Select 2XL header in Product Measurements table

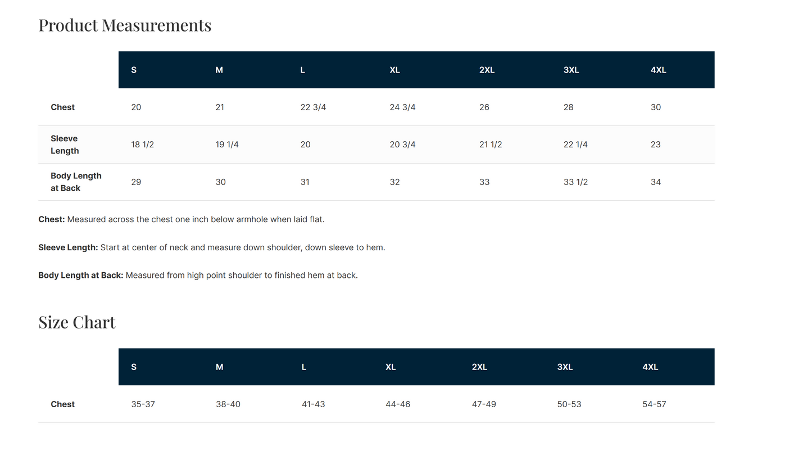point(487,70)
